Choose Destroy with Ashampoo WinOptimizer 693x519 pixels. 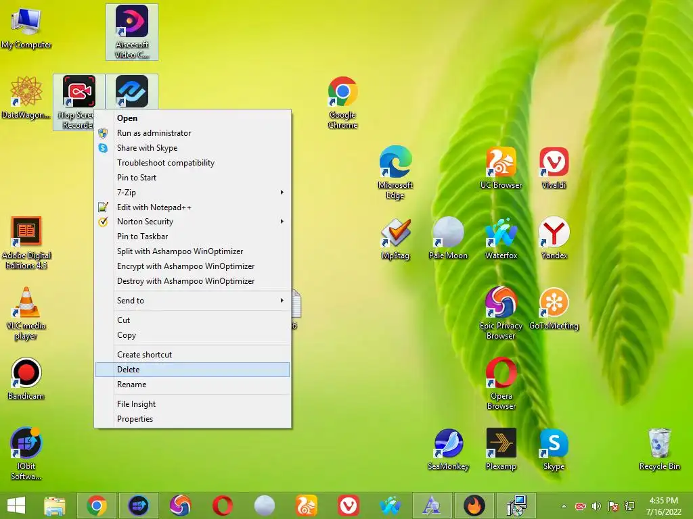pos(193,280)
